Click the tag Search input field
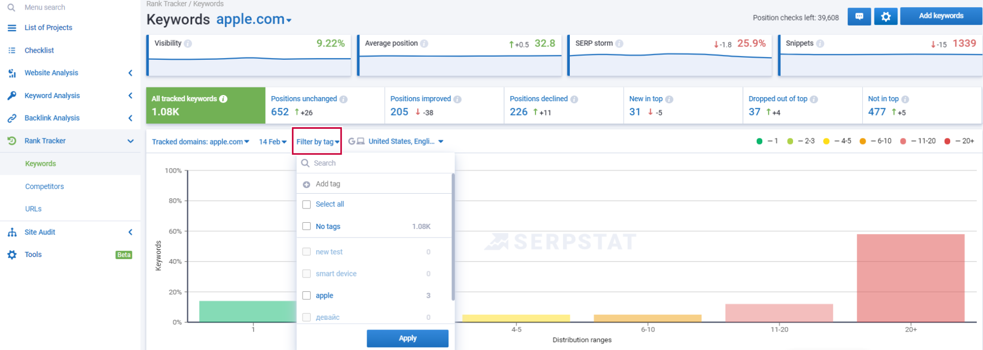 [x=375, y=163]
